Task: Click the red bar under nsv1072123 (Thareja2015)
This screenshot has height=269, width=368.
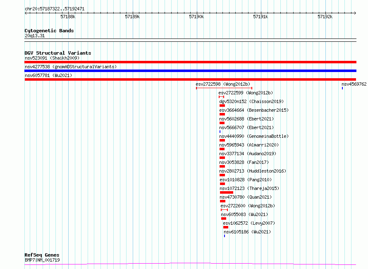Action: [x=227, y=192]
